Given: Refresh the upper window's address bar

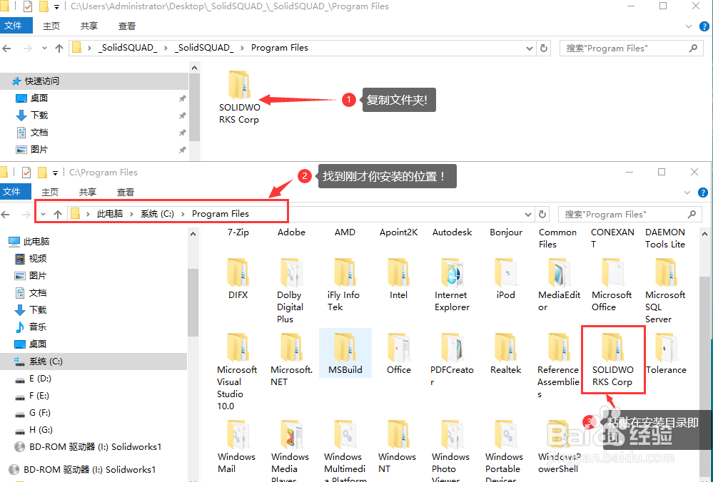Looking at the screenshot, I should click(x=544, y=48).
